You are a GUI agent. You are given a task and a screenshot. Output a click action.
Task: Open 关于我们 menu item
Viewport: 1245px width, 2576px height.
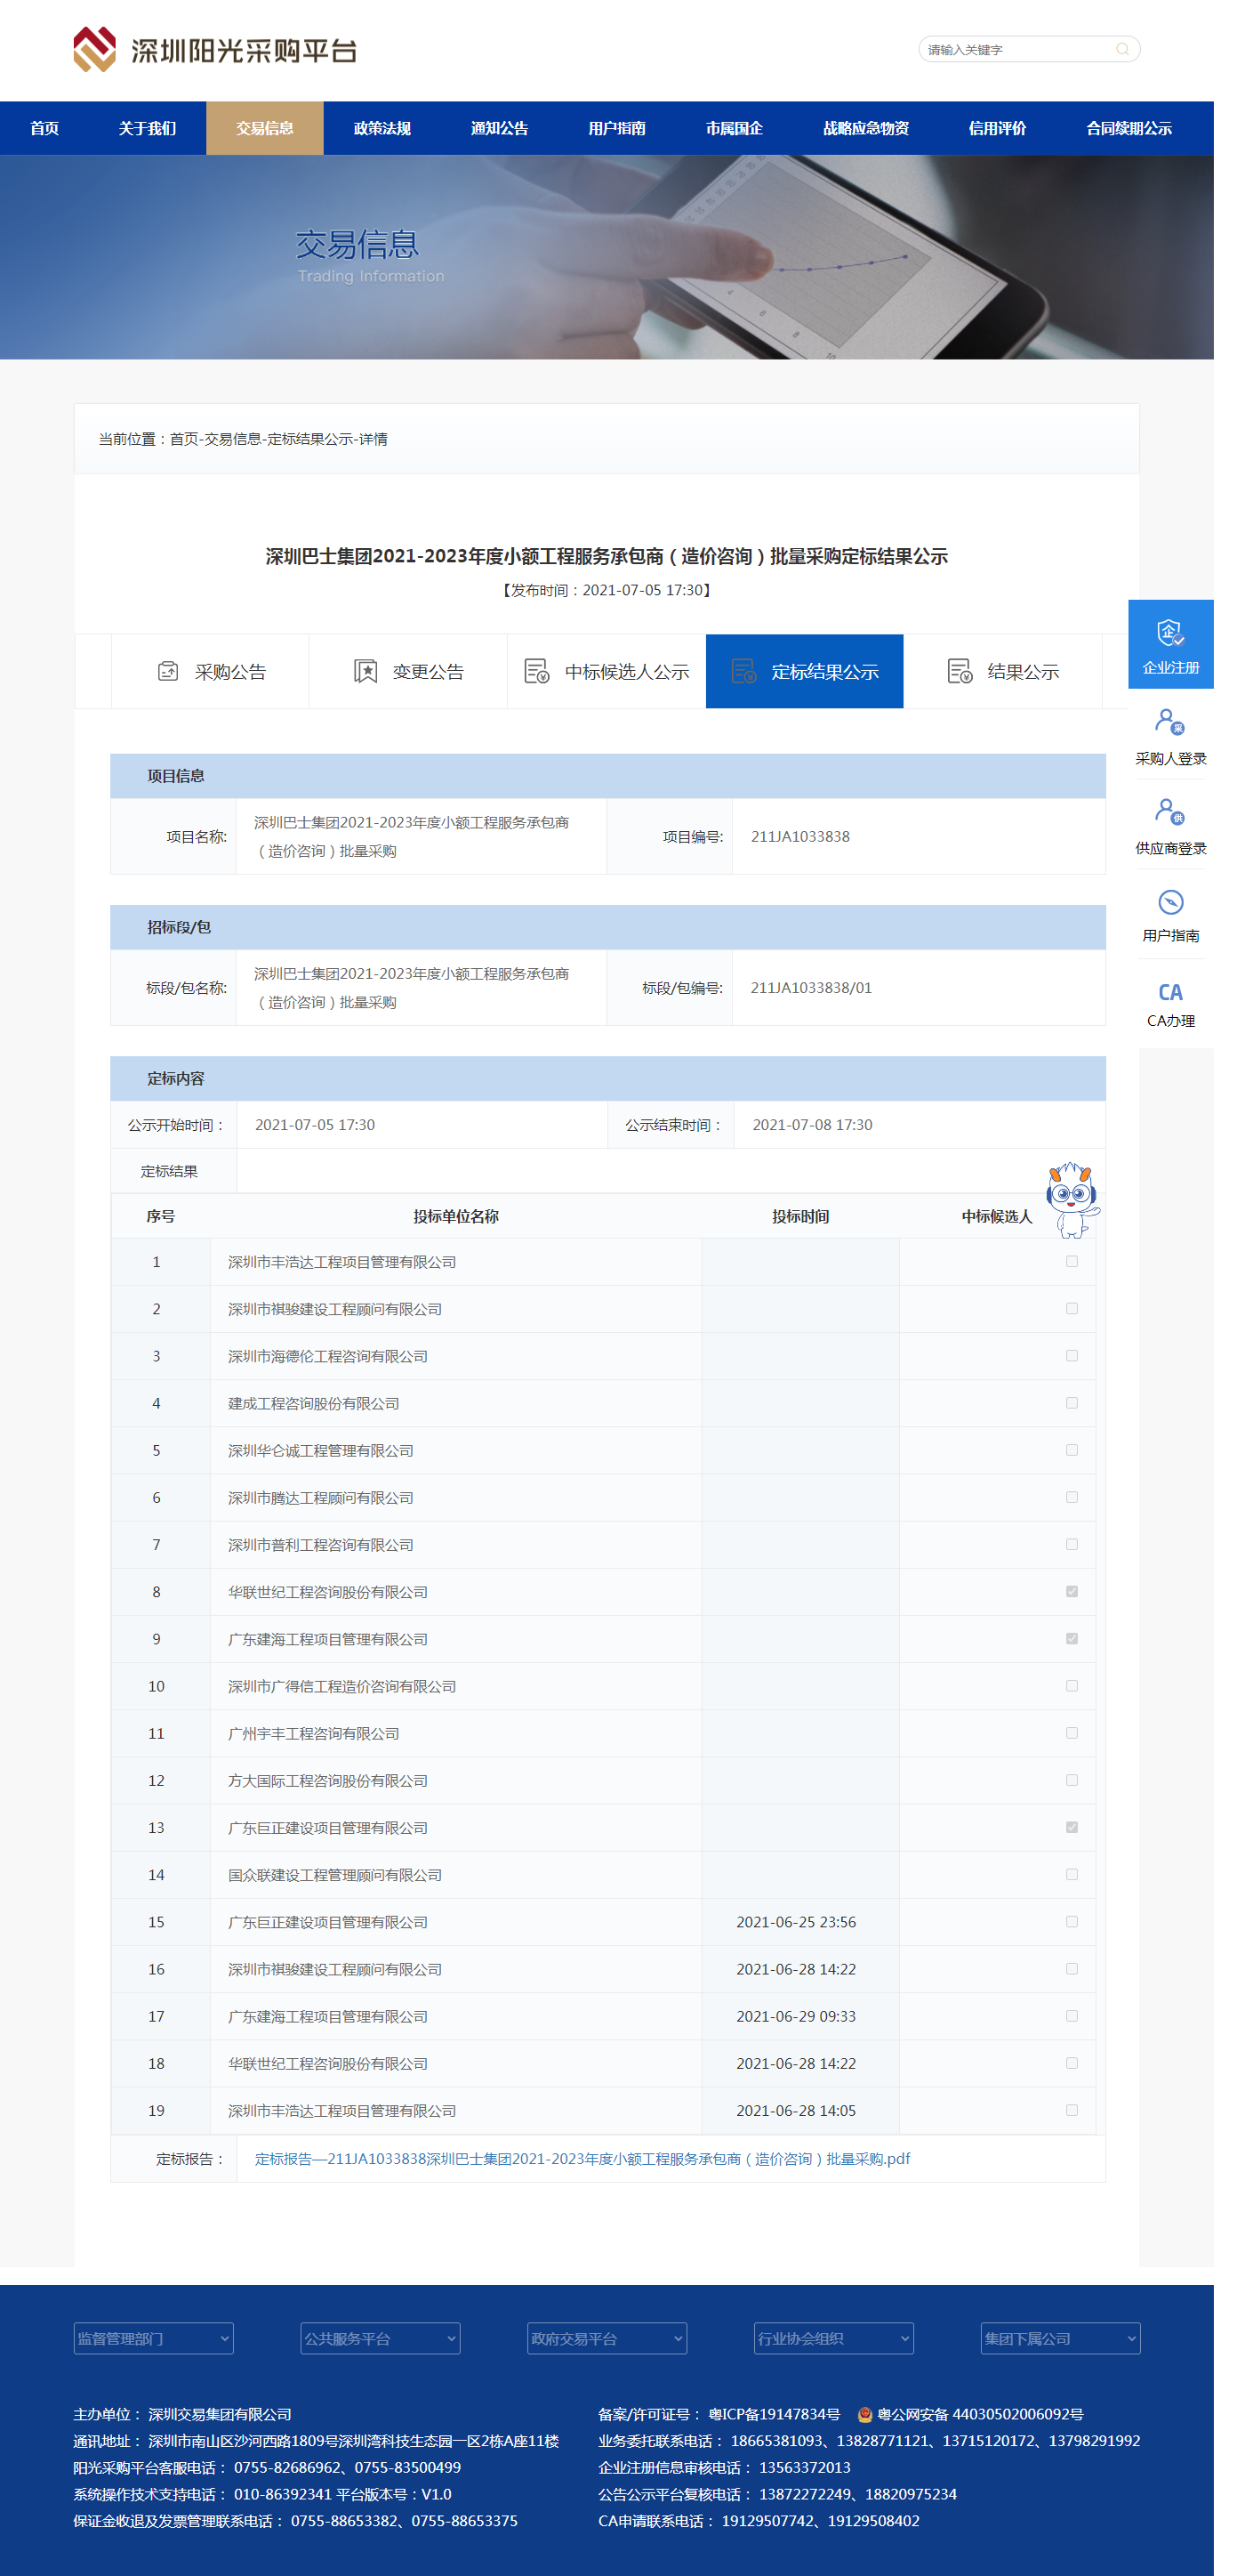tap(147, 128)
